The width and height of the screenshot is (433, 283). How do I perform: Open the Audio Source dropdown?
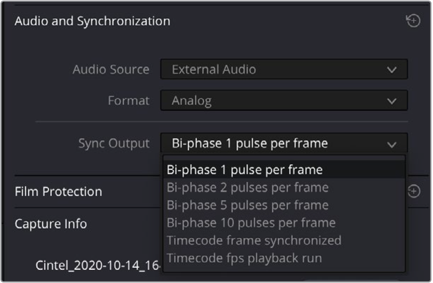(284, 69)
